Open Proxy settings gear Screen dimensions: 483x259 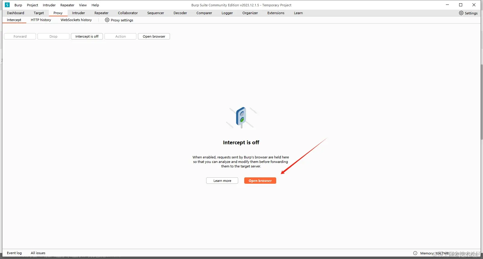pyautogui.click(x=107, y=20)
